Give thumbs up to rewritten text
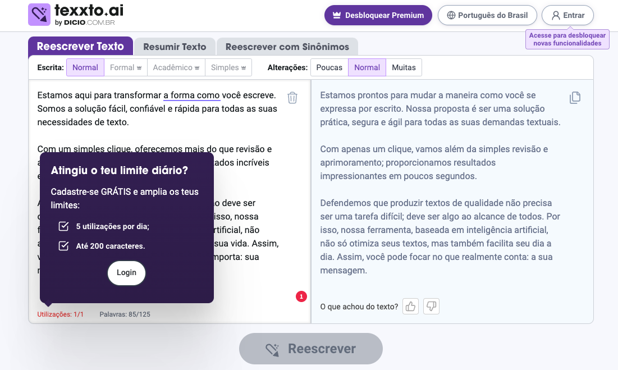Viewport: 618px width, 370px height. (x=410, y=307)
